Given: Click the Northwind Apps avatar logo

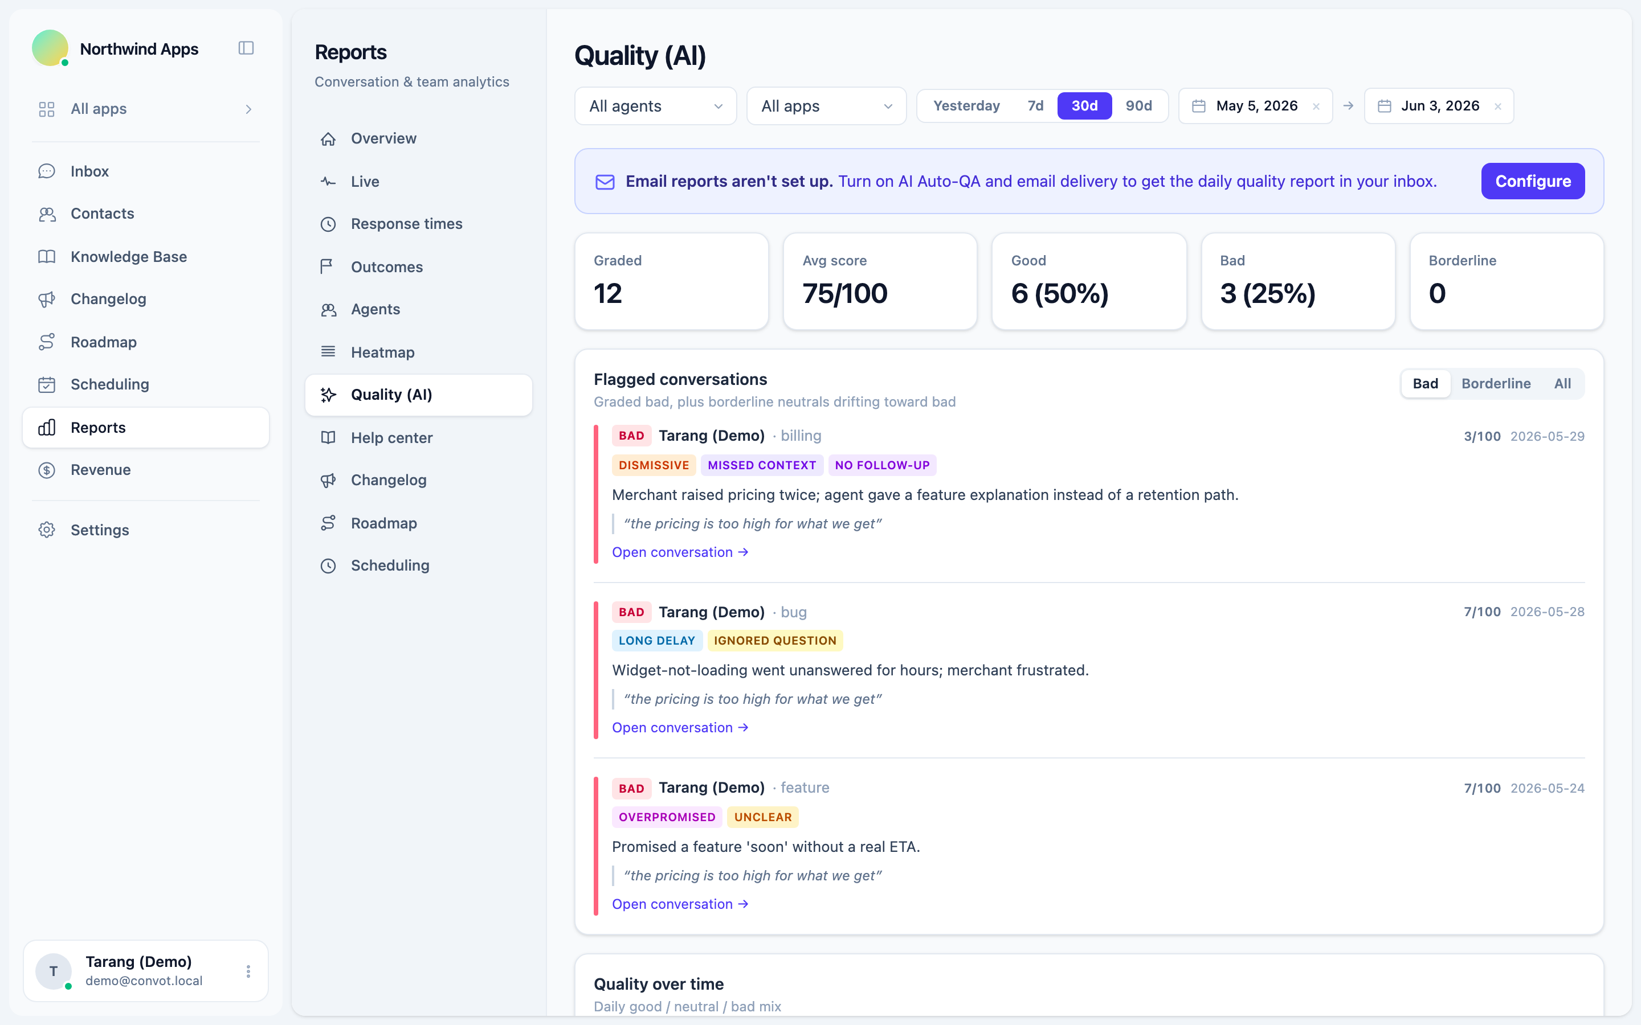Looking at the screenshot, I should (50, 48).
